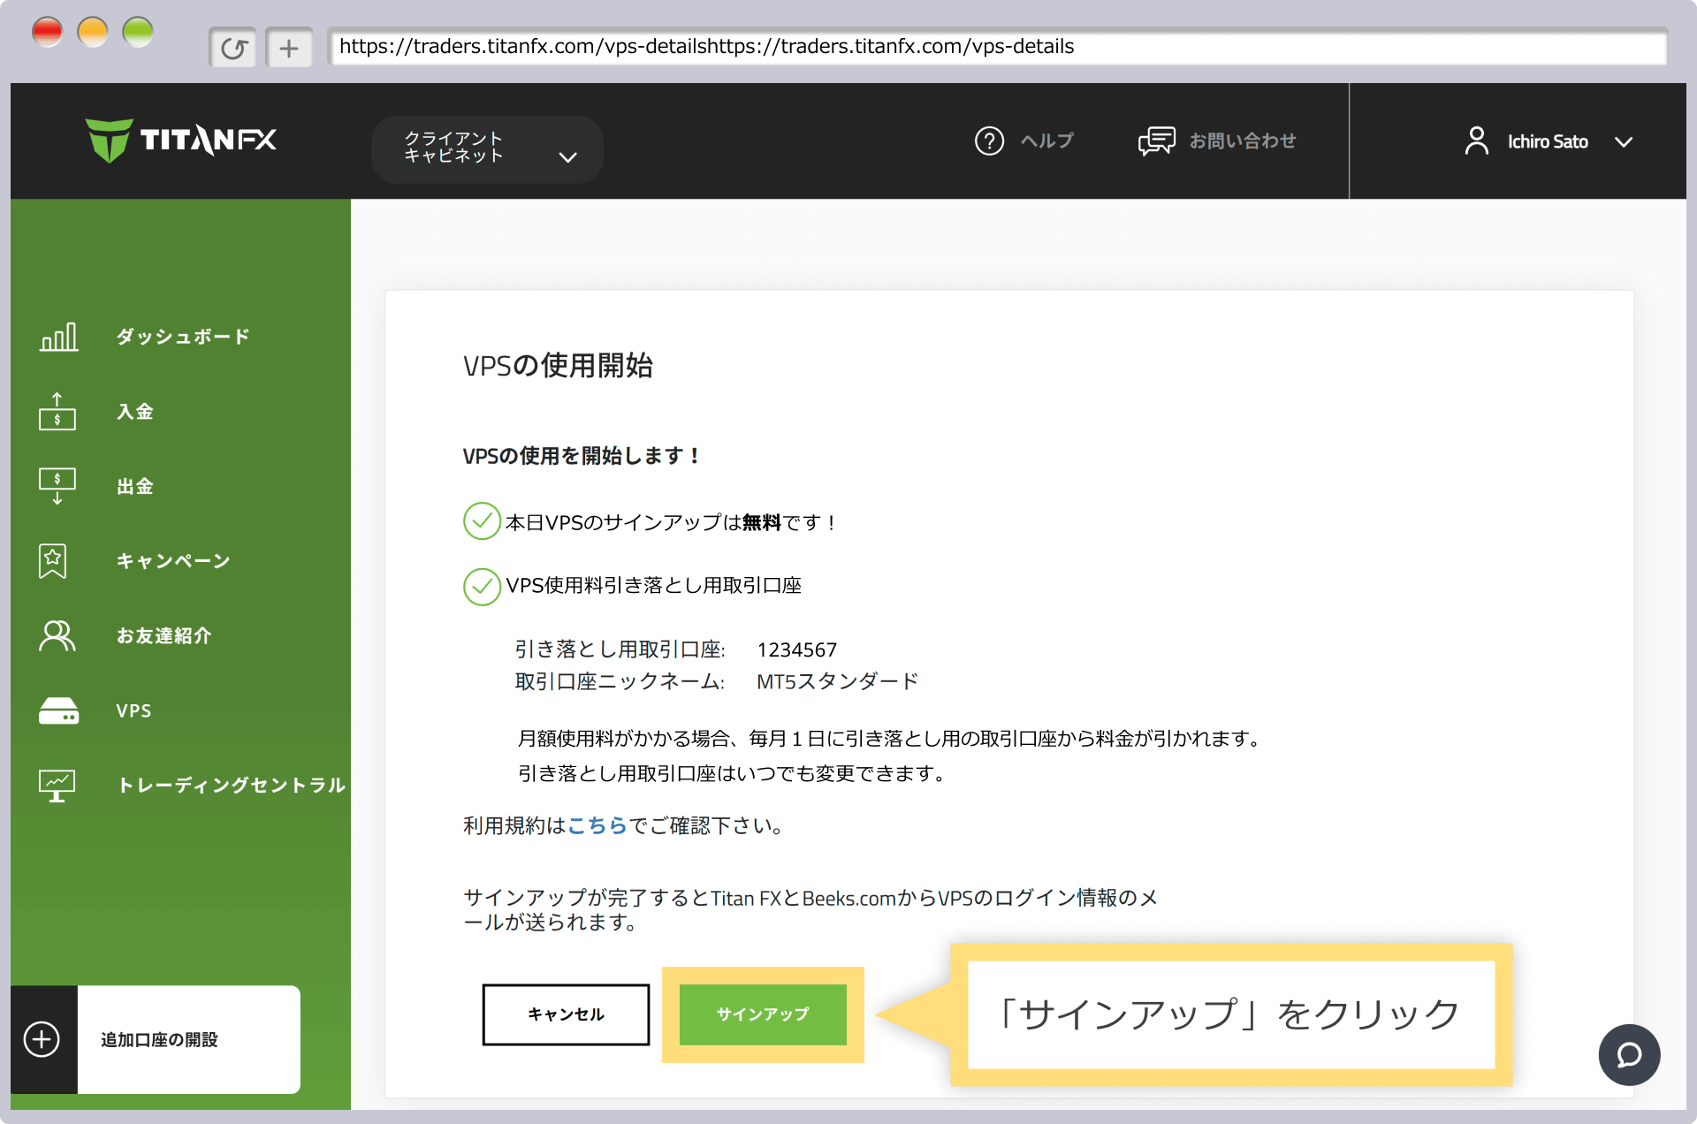Expand the Ichiro Sato account chevron
This screenshot has height=1124, width=1697.
pos(1624,141)
